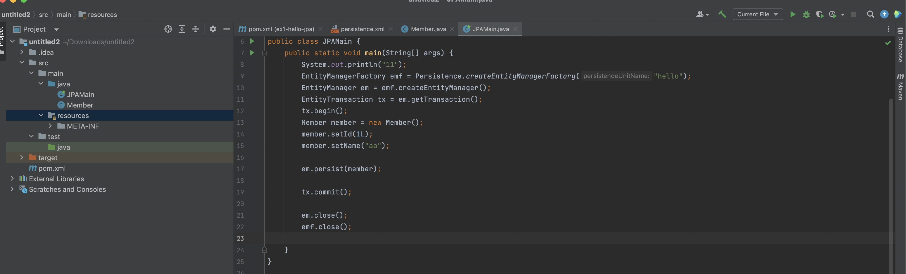Click the green inspection checkmark

pos(888,43)
